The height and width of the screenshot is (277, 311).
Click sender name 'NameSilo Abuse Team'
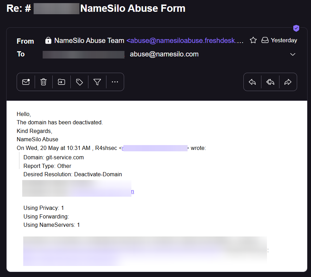[89, 41]
